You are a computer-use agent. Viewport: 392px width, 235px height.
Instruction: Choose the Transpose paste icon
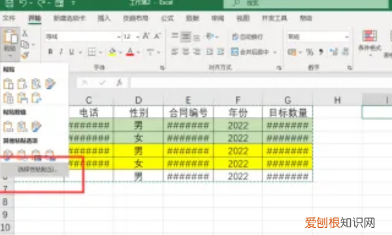point(36,98)
